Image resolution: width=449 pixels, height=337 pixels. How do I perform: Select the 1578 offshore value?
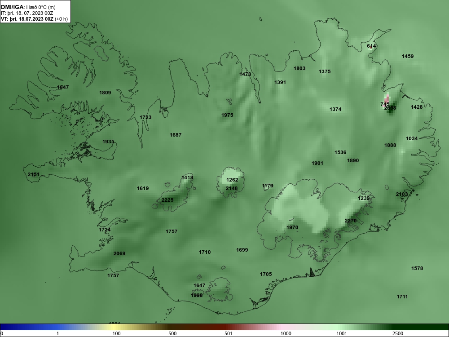pos(417,269)
